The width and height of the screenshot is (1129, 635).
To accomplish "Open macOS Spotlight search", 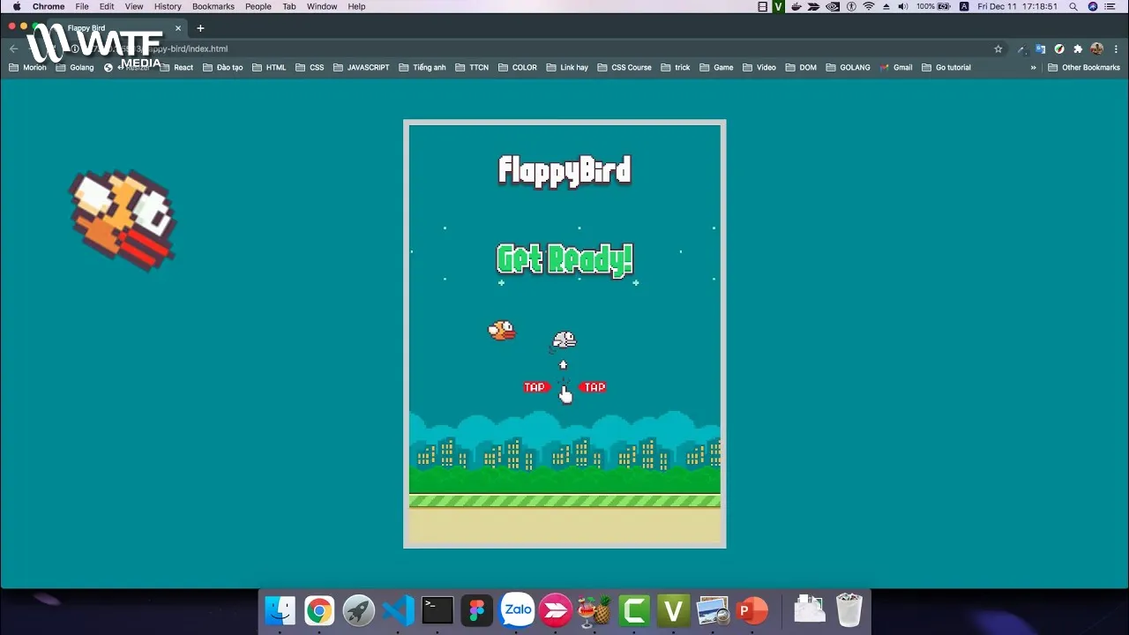I will [x=1073, y=6].
